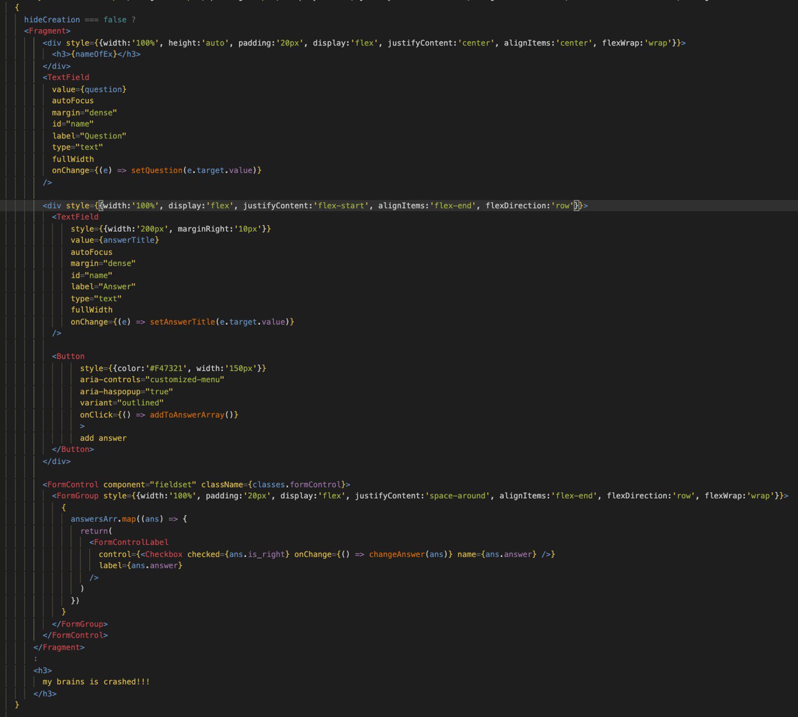Click the aria-haspopup="true" attribute
This screenshot has width=798, height=717.
tap(127, 392)
